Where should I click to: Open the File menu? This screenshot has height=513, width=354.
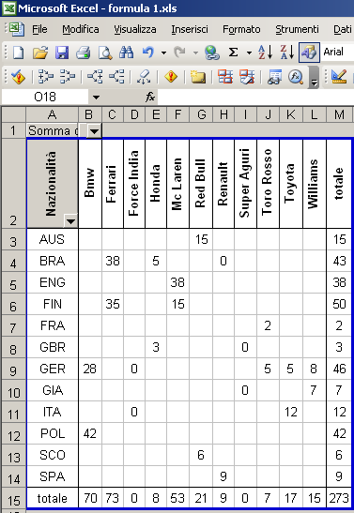[39, 29]
